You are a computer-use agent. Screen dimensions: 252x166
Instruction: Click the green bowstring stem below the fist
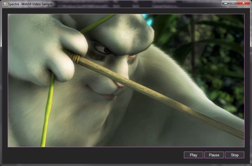pyautogui.click(x=47, y=114)
